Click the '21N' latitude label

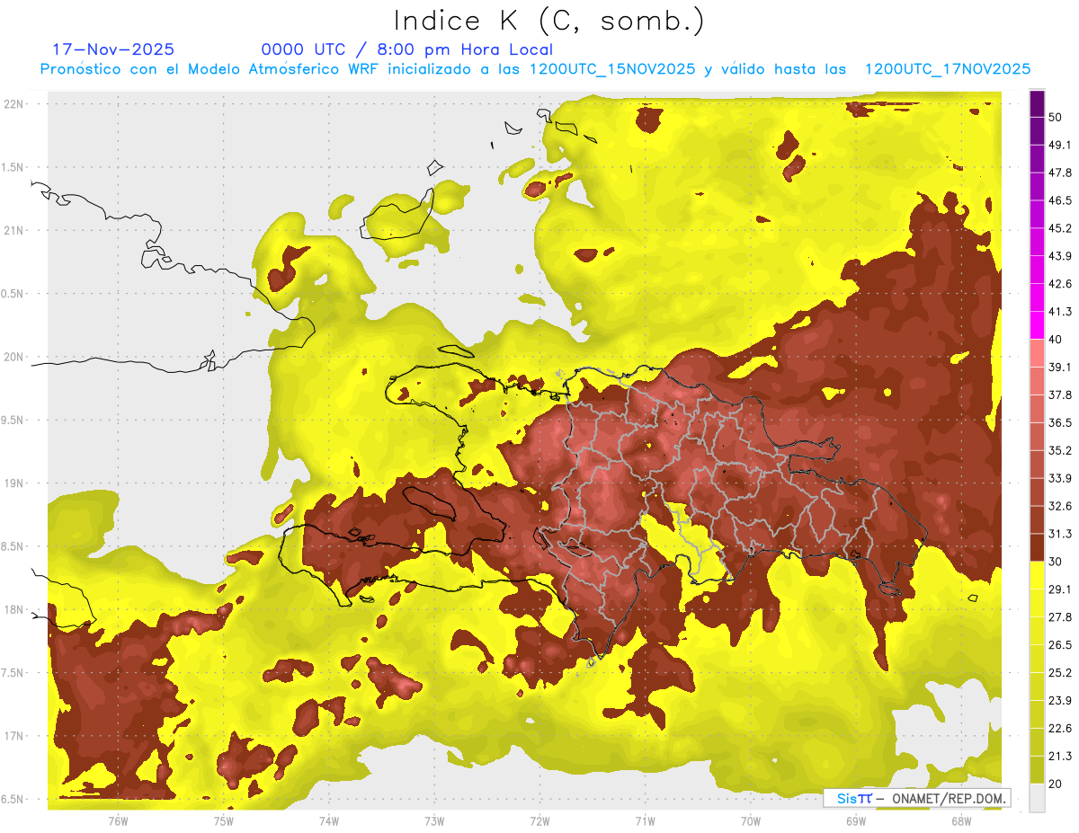(x=15, y=230)
